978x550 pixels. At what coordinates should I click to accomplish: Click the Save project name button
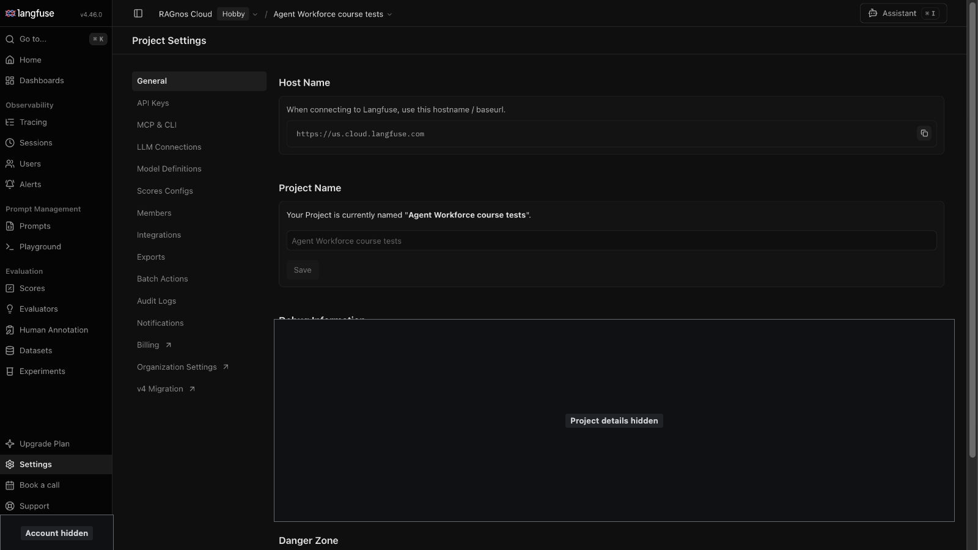tap(303, 270)
